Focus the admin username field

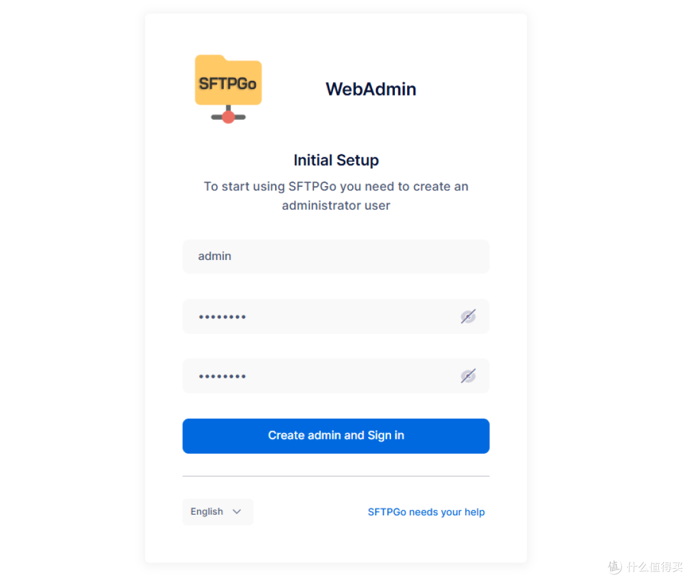[x=336, y=256]
